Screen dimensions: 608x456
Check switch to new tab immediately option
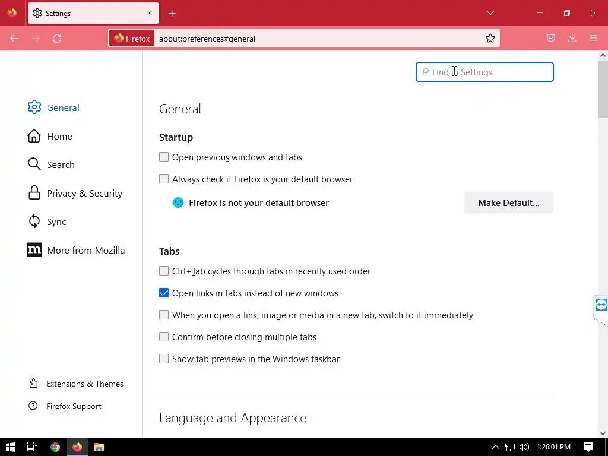[x=164, y=315]
